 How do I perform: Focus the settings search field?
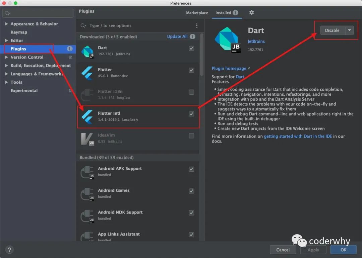[38, 13]
